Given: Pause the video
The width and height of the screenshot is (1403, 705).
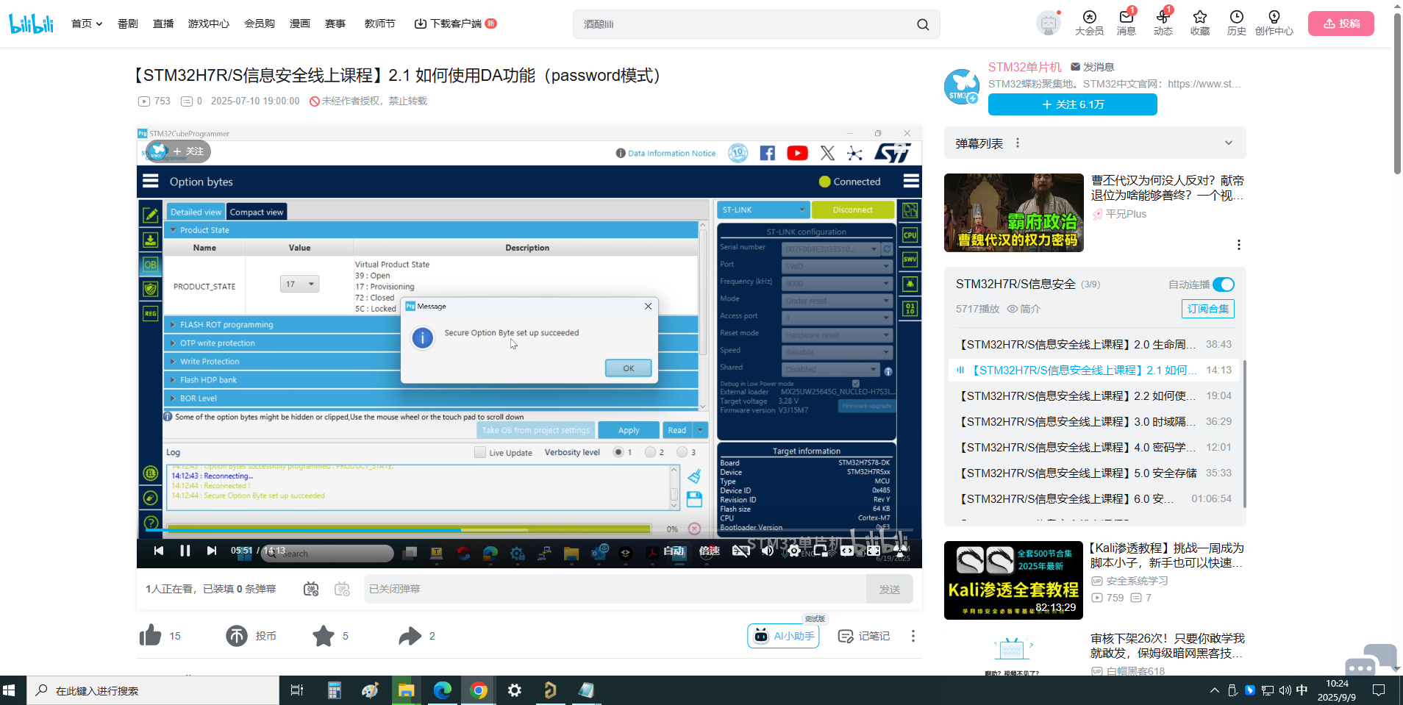Looking at the screenshot, I should click(185, 551).
